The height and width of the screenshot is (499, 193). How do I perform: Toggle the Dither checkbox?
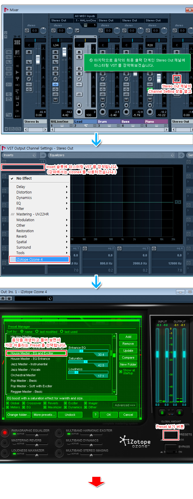[86, 407]
